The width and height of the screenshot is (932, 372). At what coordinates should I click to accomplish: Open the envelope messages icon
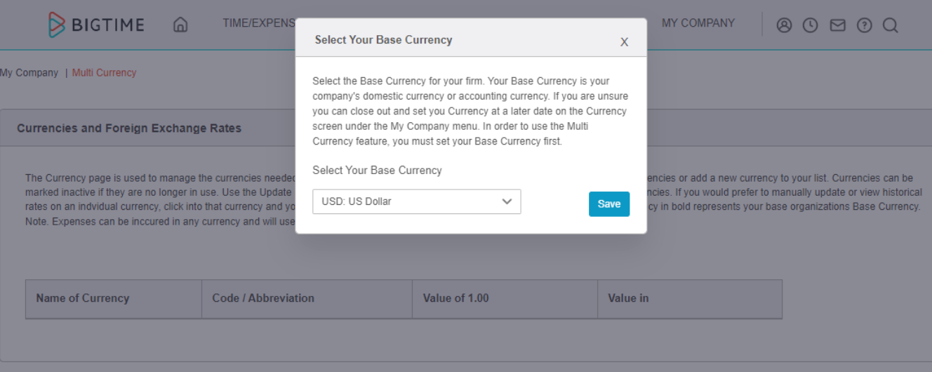837,25
